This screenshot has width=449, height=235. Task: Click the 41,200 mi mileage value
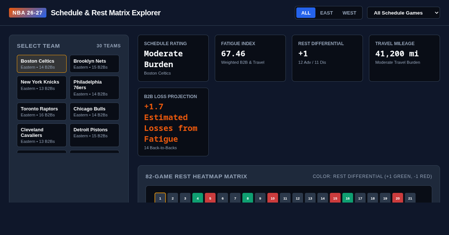(x=397, y=53)
